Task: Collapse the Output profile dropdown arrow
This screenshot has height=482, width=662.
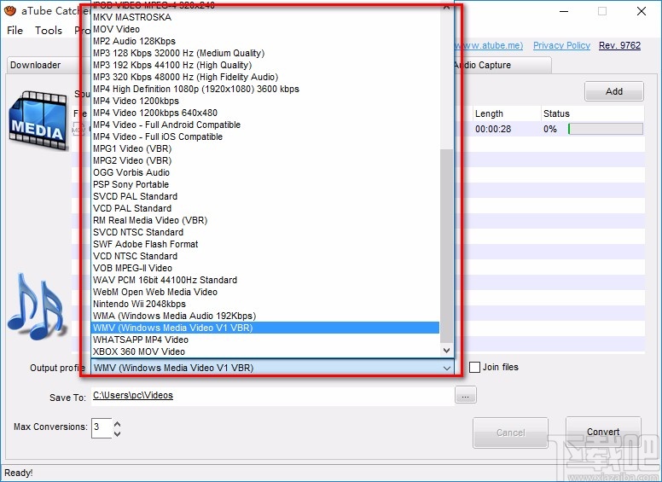Action: [447, 368]
